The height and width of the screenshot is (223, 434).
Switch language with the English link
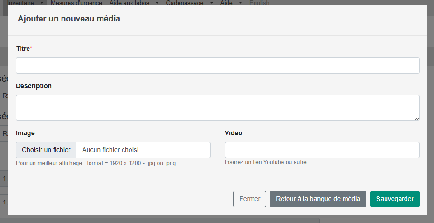[x=259, y=3]
